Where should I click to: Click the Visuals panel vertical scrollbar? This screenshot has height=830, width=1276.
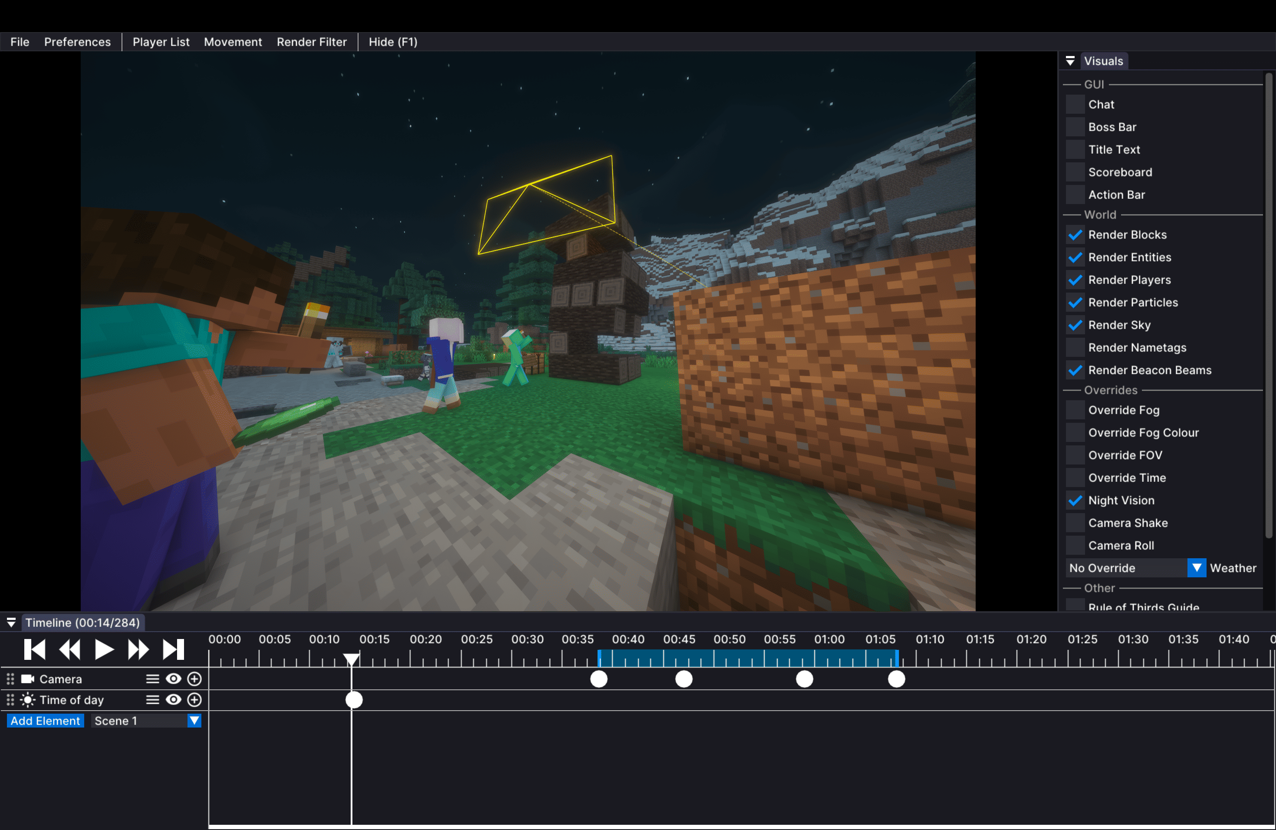[1269, 306]
